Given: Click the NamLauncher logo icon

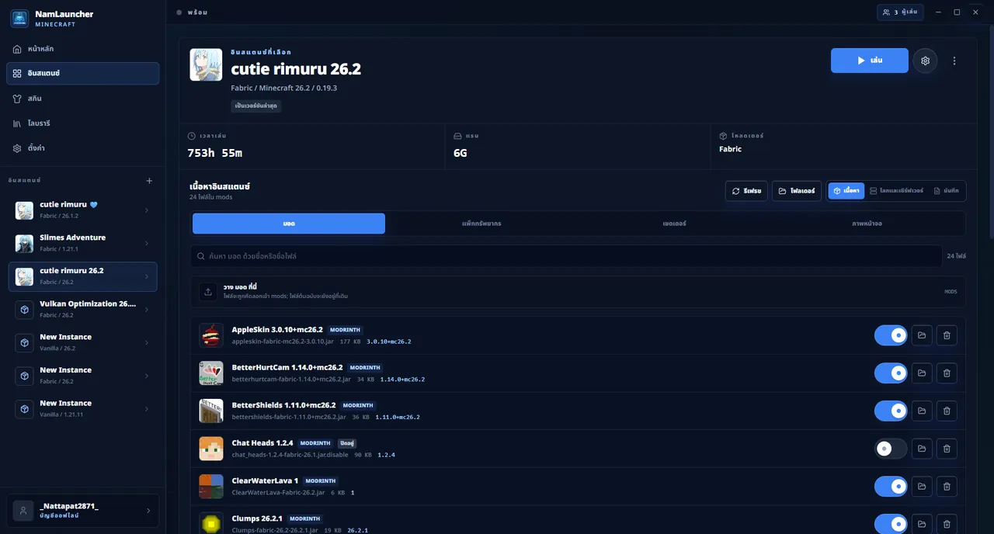Looking at the screenshot, I should click(19, 19).
